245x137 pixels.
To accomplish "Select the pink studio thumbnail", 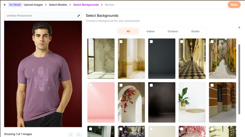I will point(101,102).
